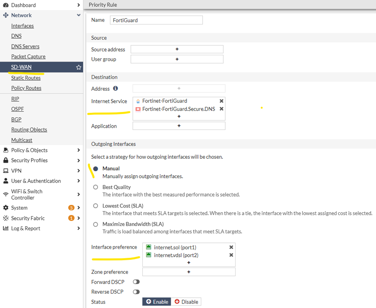Select Best Quality strategy
The width and height of the screenshot is (376, 308).
coord(95,187)
